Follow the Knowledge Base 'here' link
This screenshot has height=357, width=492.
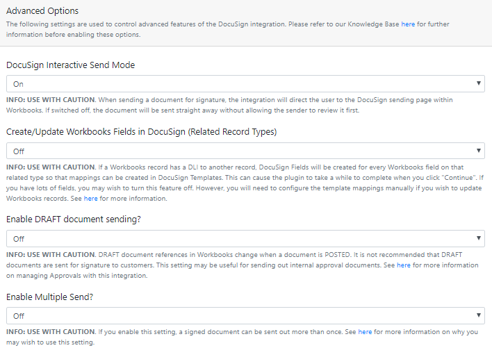408,24
